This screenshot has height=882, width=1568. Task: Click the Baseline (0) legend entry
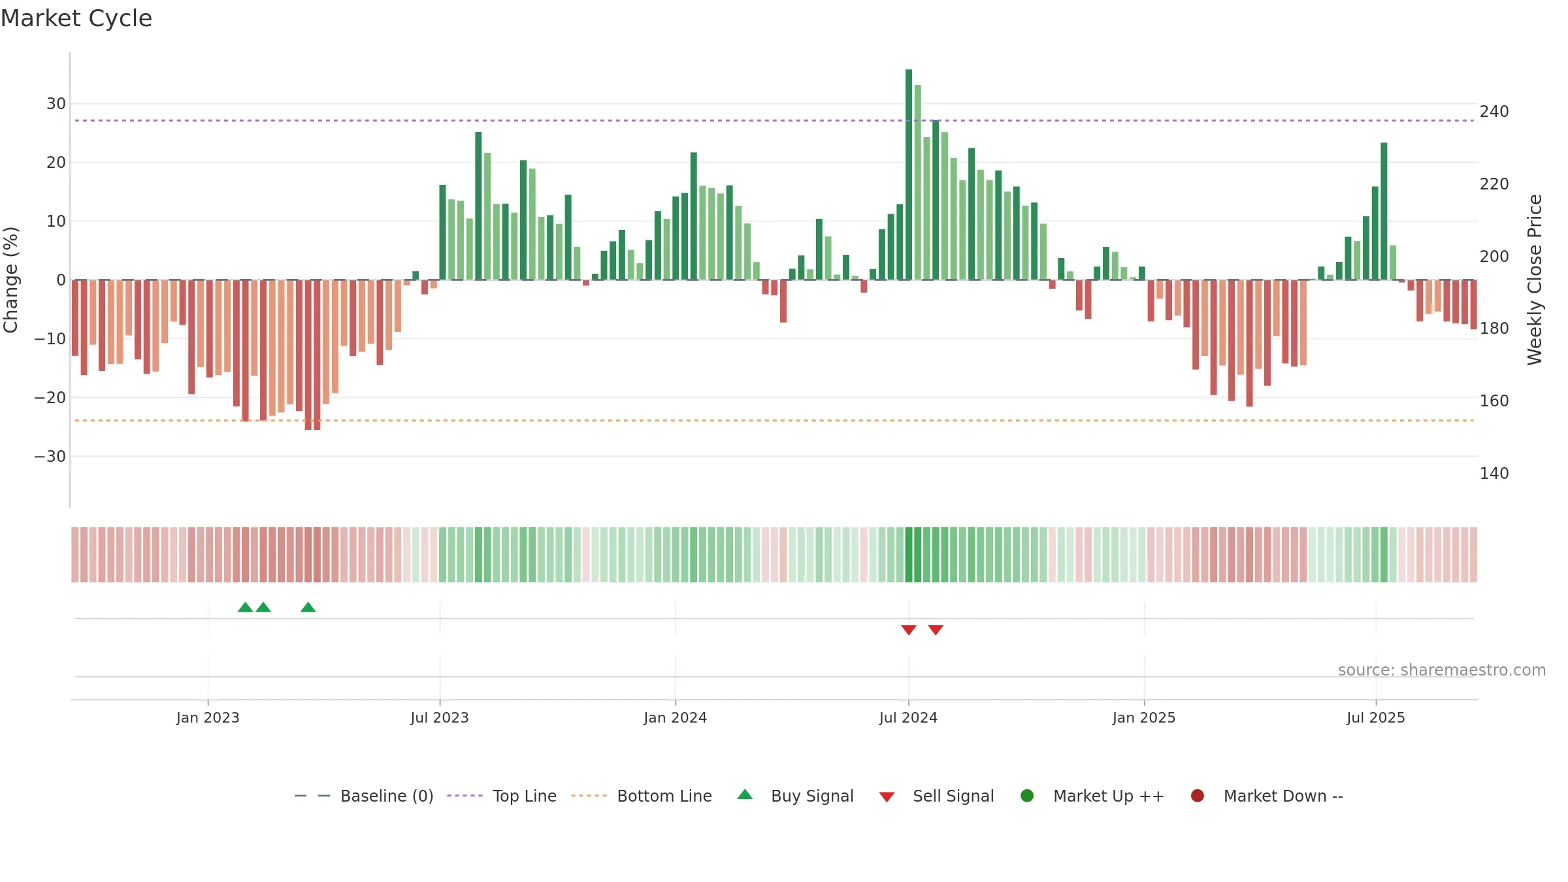(364, 796)
